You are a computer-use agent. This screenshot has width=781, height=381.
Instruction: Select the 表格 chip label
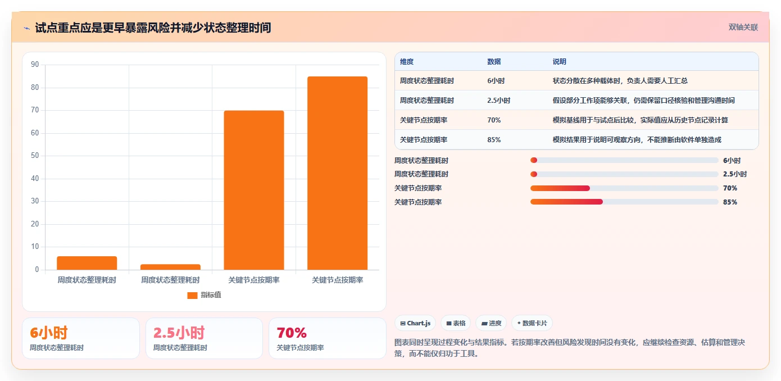click(x=459, y=324)
